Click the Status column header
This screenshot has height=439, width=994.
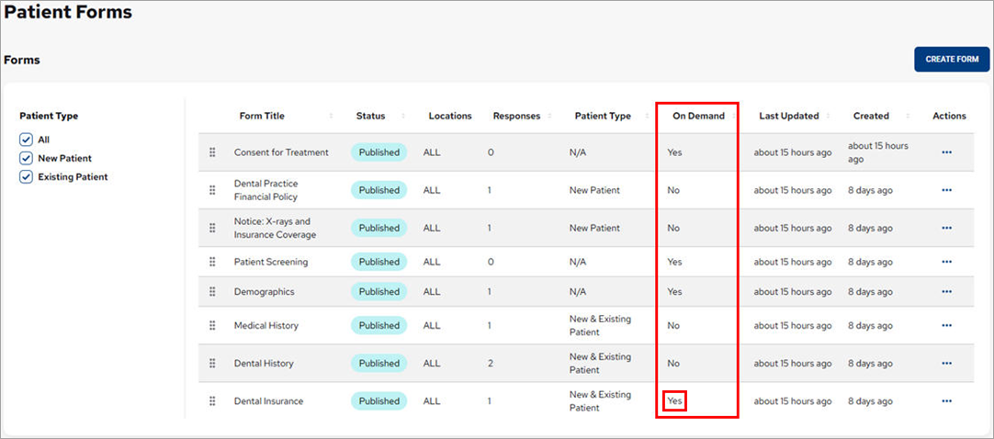coord(370,117)
